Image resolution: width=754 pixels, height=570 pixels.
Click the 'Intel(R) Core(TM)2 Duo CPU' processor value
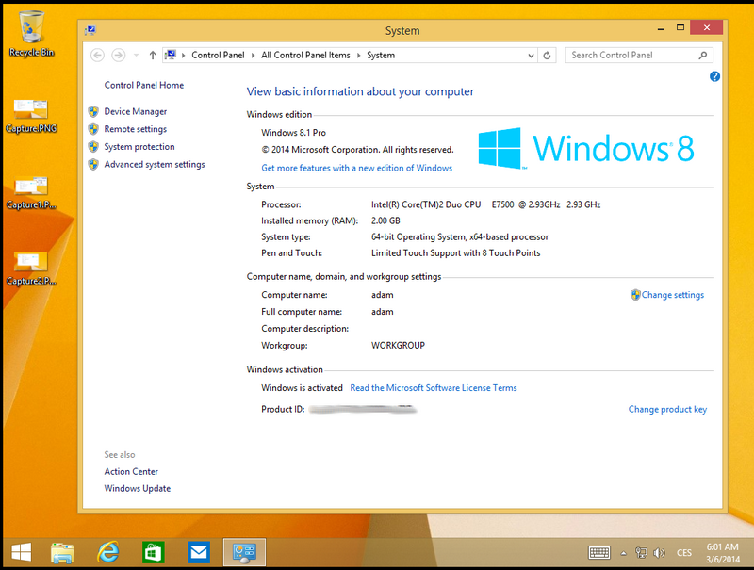point(426,204)
